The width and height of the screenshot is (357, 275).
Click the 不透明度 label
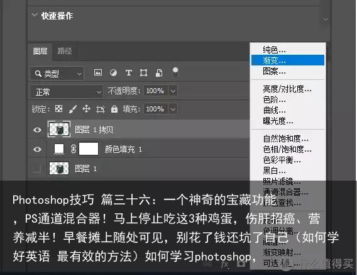124,91
